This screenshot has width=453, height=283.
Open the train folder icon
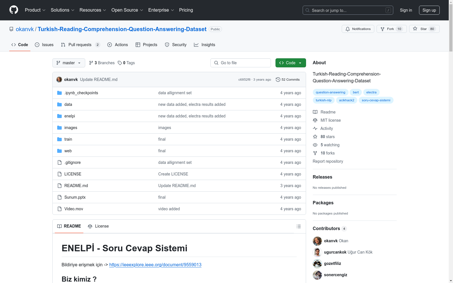pos(59,139)
